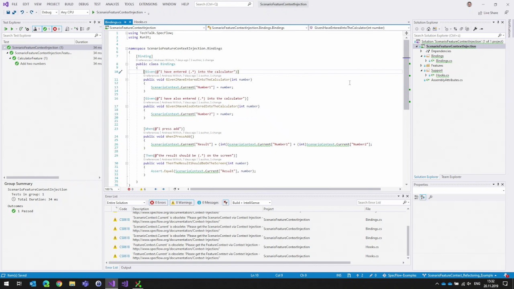Open the ScenarioFeatureContextInjection project navigation dropdown
514x289 pixels.
coord(155,28)
